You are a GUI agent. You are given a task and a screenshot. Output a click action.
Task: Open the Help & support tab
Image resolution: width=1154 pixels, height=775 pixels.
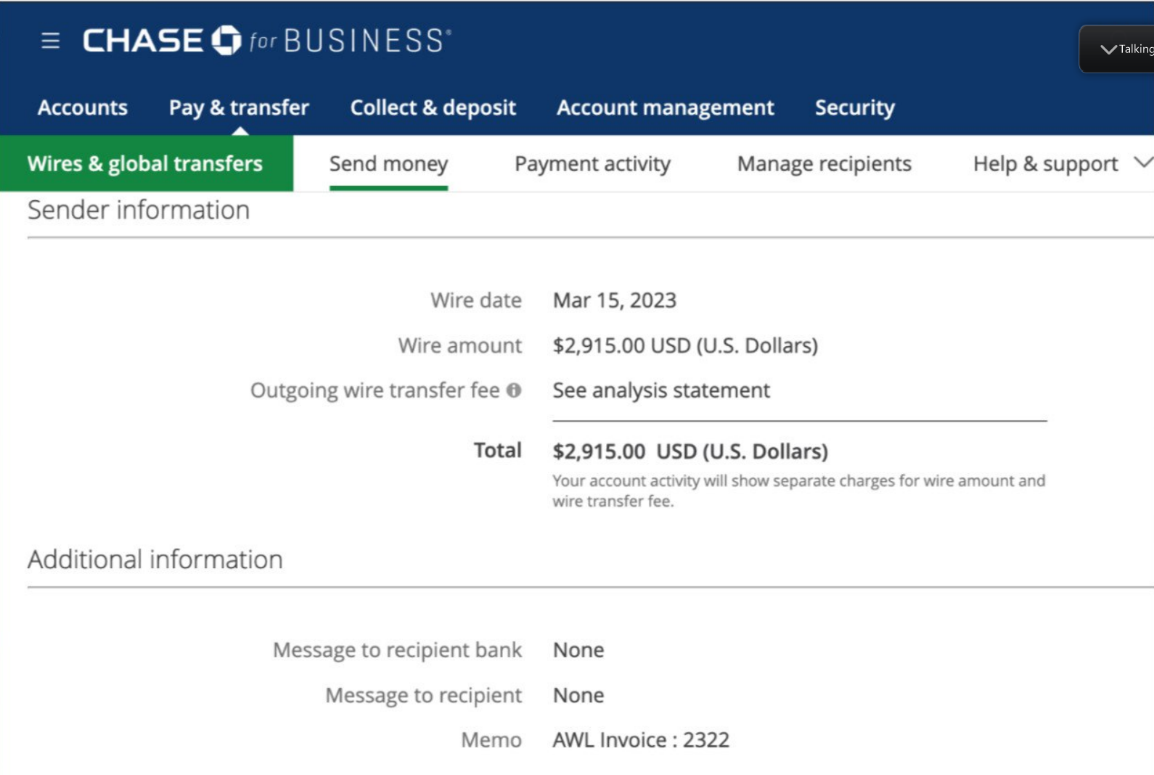pos(1045,164)
